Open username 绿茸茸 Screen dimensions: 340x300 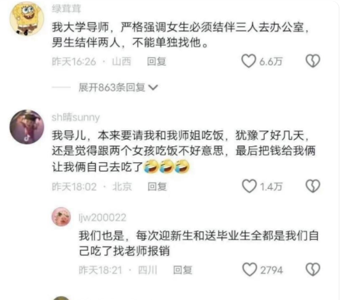66,9
